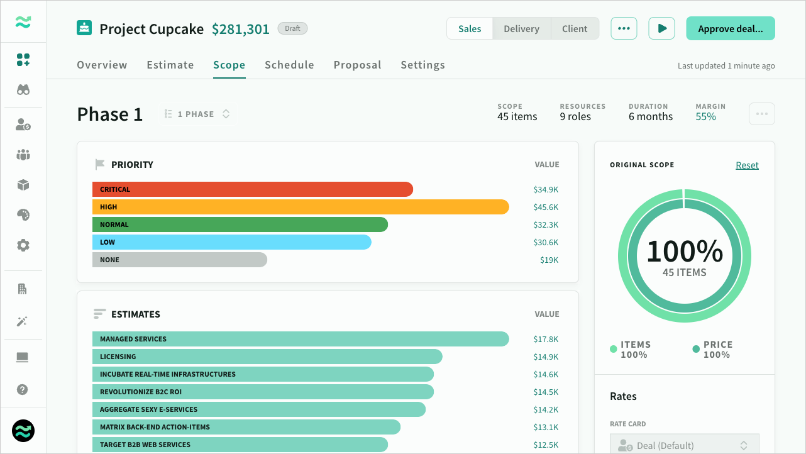The image size is (806, 454).
Task: Click the Licensing estimate bar
Action: pos(267,357)
